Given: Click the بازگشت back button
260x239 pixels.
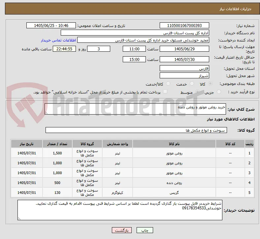Looking at the screenshot, I should 122,230.
